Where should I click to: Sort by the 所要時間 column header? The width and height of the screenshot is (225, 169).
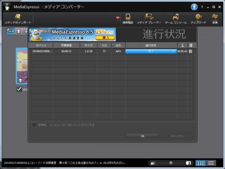(67, 45)
